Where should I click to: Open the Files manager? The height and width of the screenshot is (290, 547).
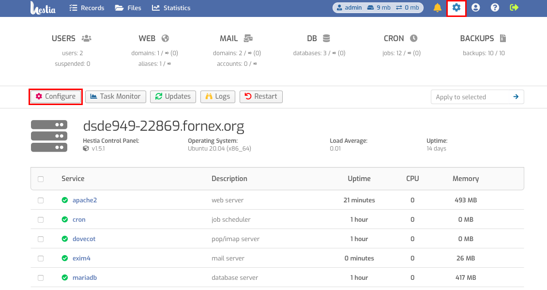pyautogui.click(x=128, y=8)
